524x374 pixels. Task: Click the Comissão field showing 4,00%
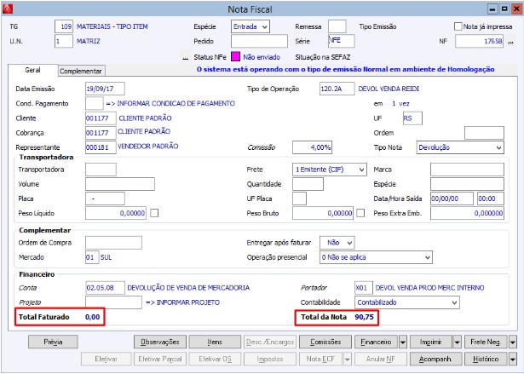(x=312, y=147)
